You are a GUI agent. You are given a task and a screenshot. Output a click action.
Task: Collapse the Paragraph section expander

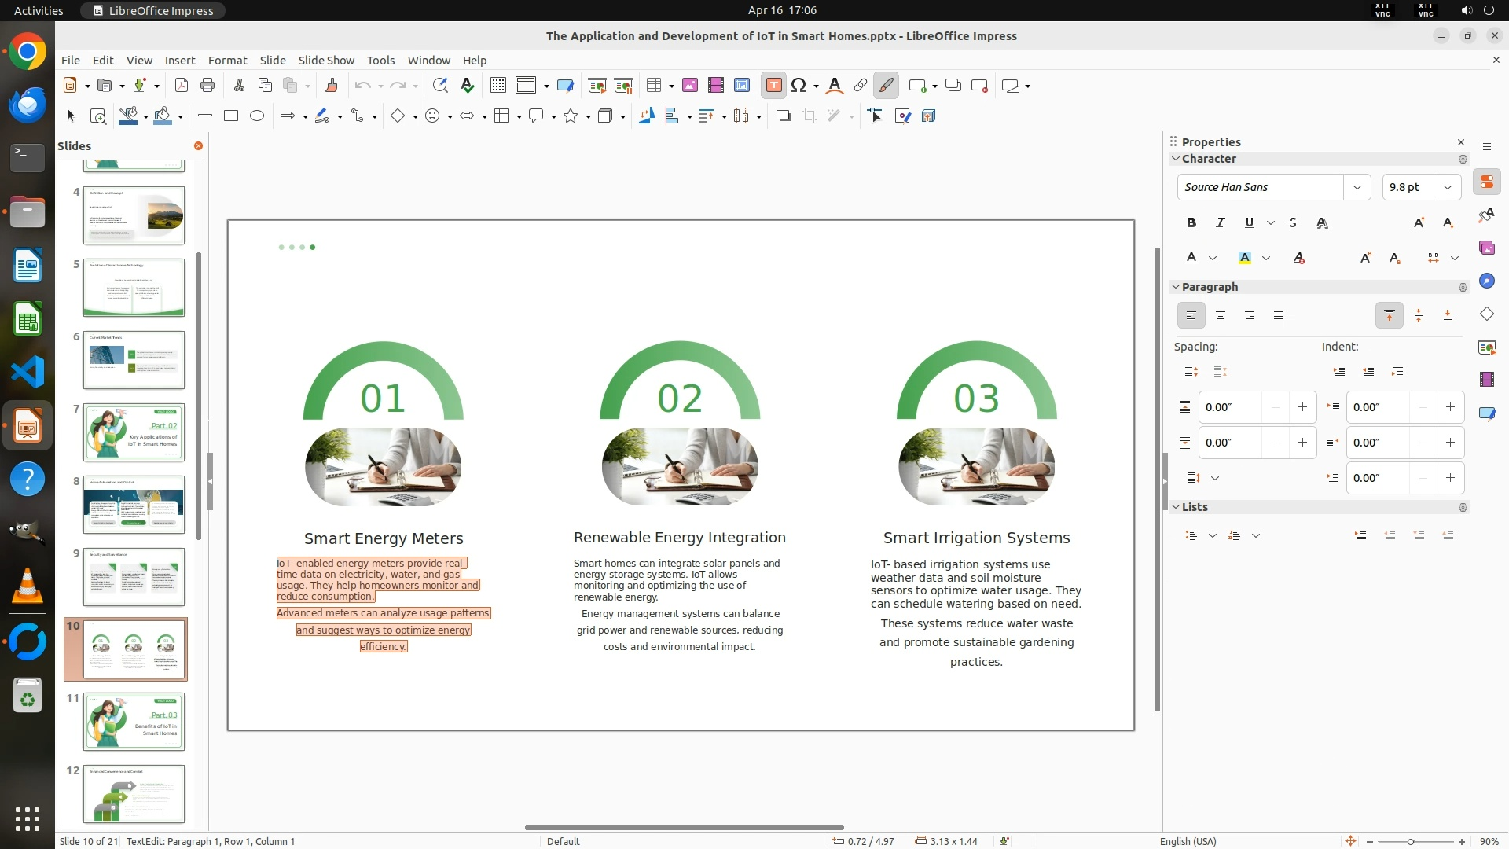pyautogui.click(x=1177, y=287)
